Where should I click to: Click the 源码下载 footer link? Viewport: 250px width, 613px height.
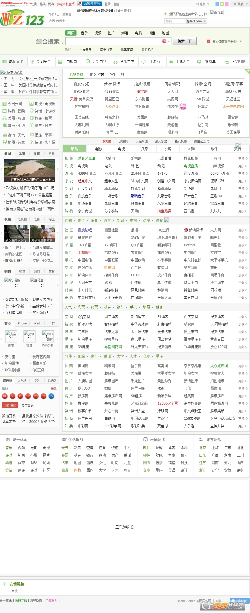[x=21, y=600]
